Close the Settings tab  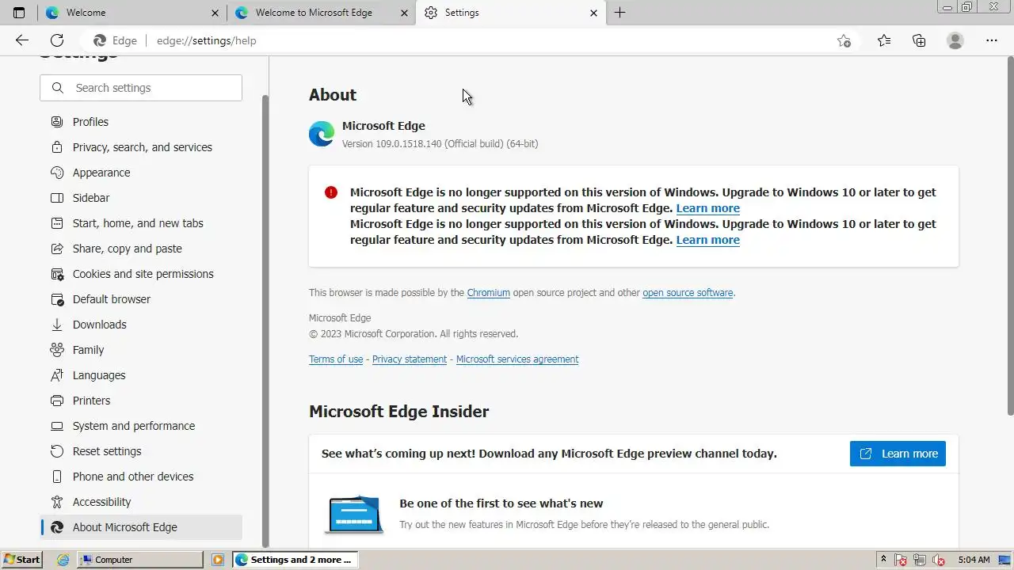(x=593, y=13)
